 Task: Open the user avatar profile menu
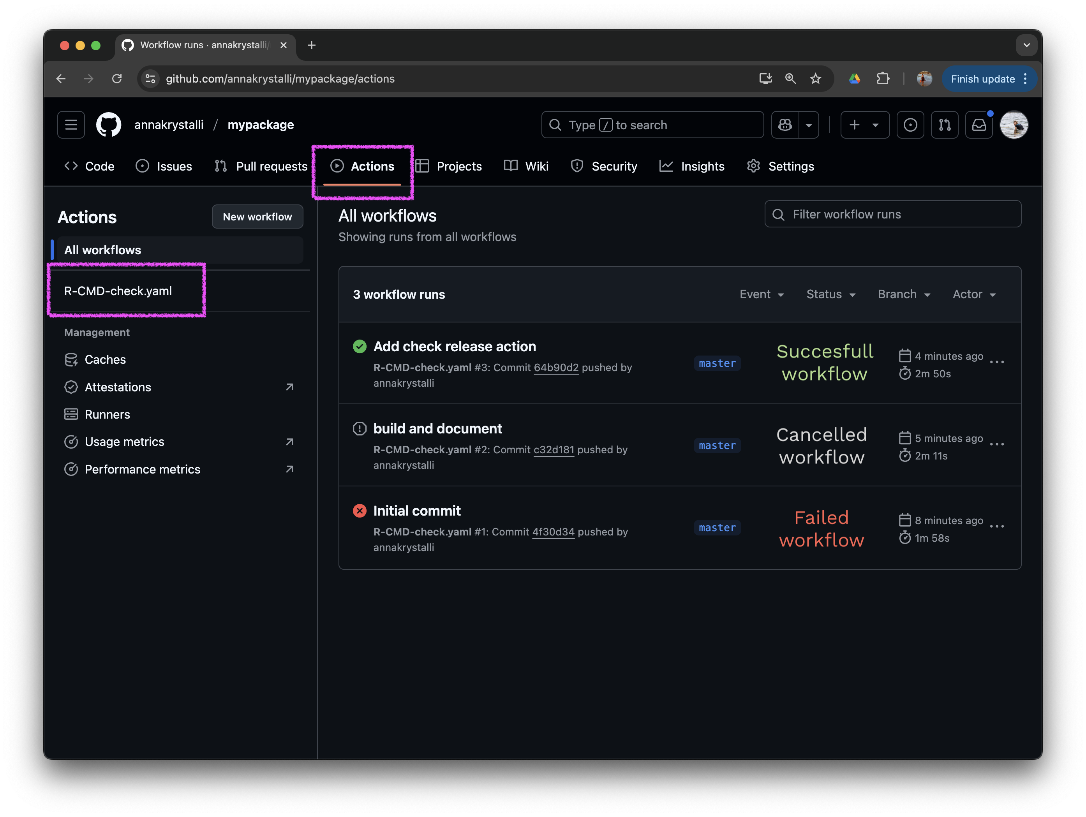(1014, 125)
